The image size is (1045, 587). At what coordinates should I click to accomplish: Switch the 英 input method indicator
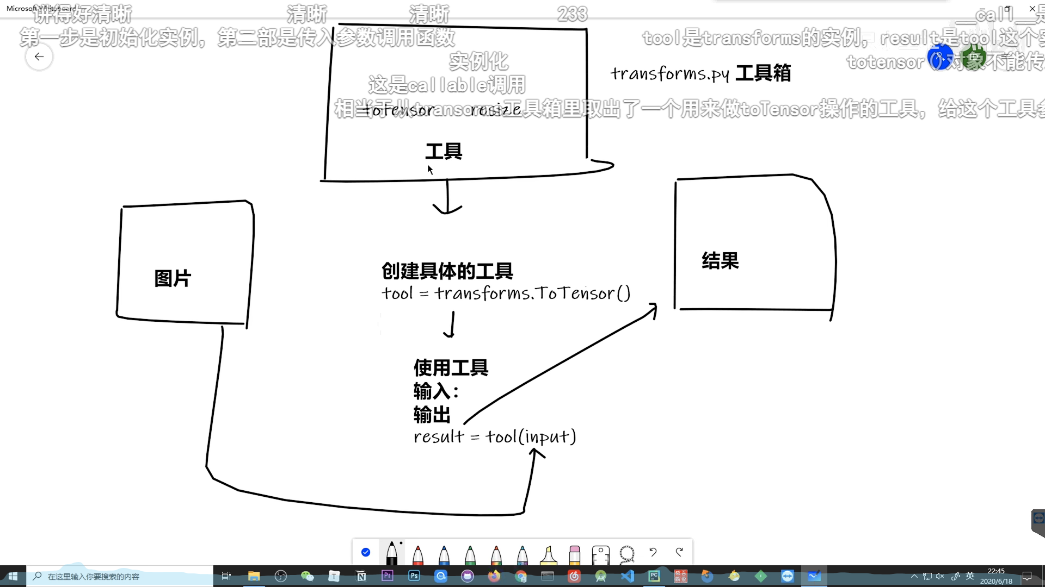pos(970,576)
